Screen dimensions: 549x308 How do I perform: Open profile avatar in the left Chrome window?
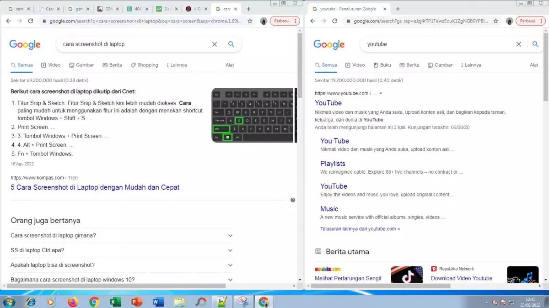coord(264,21)
